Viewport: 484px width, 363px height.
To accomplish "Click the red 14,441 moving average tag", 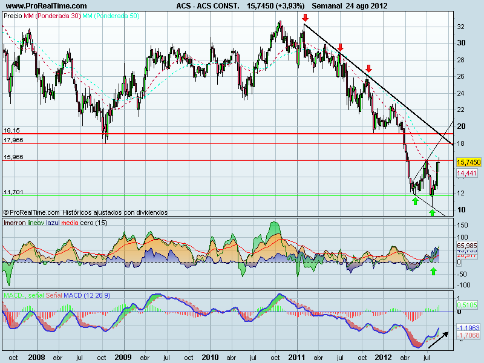I will coord(466,173).
